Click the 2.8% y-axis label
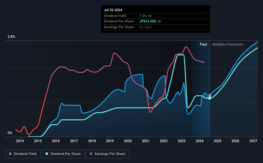Screen dimensions: 263x163 (x=11, y=37)
